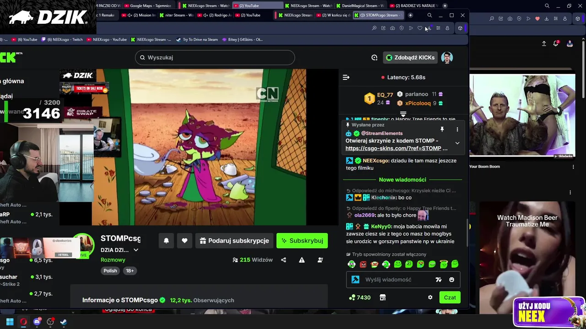Open Opera easy setup menu icon
Viewport: 586px width, 329px height.
(438, 28)
